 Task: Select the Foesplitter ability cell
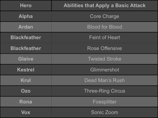pyautogui.click(x=105, y=102)
